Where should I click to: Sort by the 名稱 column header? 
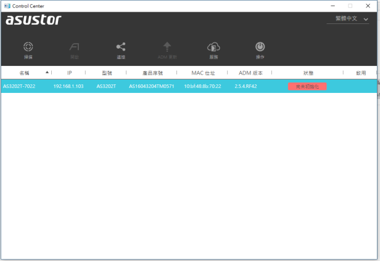tap(24, 73)
